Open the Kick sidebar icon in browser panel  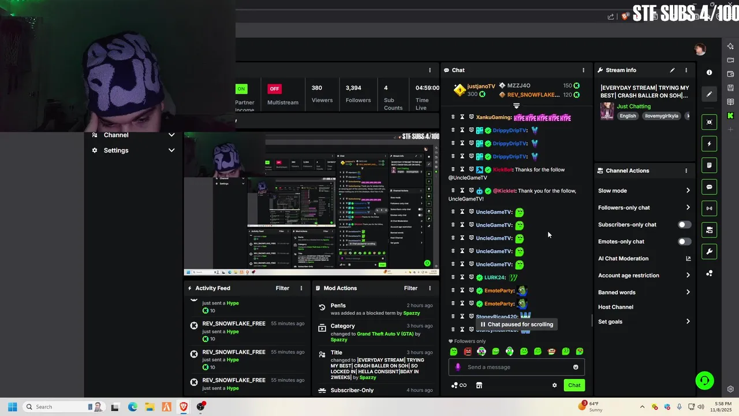730,116
